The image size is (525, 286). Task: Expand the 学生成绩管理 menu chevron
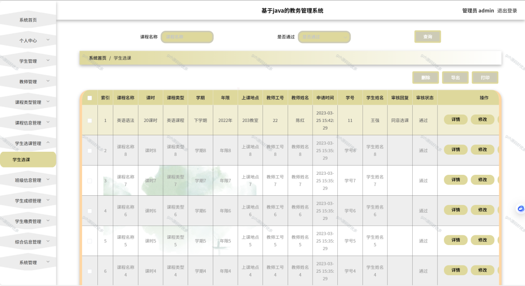pyautogui.click(x=48, y=200)
